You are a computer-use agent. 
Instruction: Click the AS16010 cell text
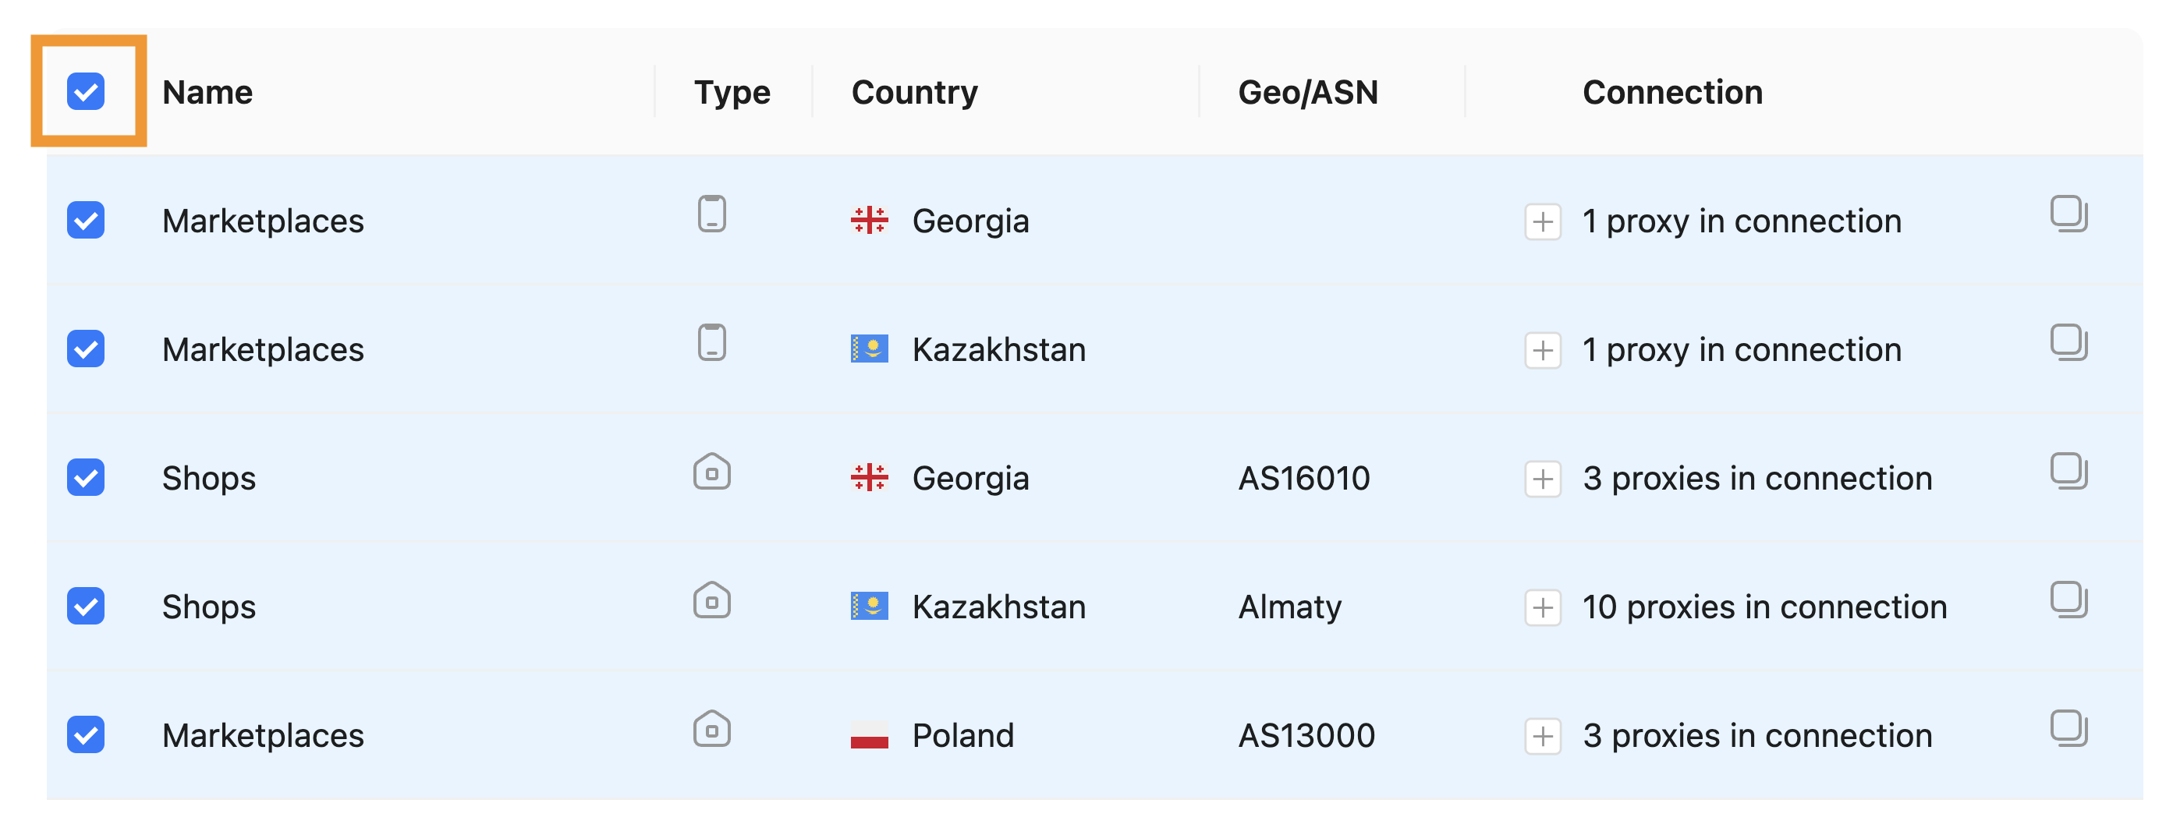[x=1303, y=478]
